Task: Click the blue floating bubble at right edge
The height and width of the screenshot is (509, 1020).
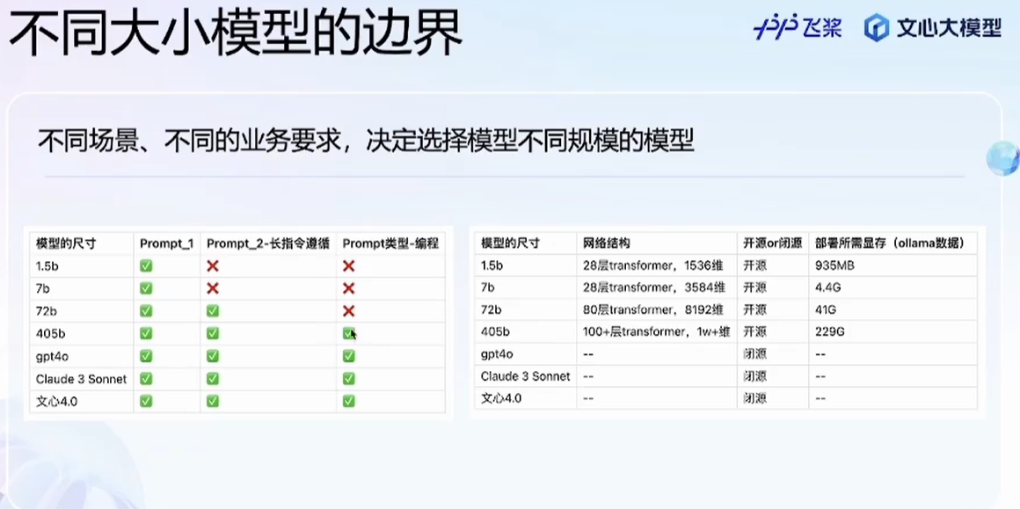Action: 1003,158
